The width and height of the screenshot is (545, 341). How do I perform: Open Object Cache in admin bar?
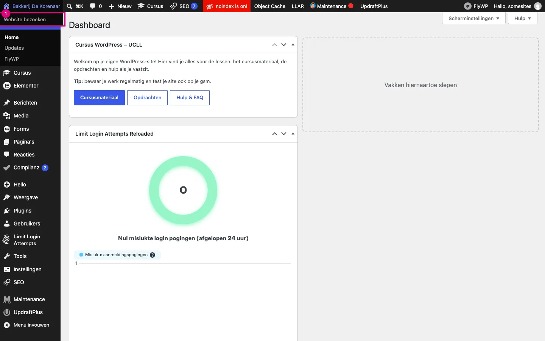(x=270, y=6)
